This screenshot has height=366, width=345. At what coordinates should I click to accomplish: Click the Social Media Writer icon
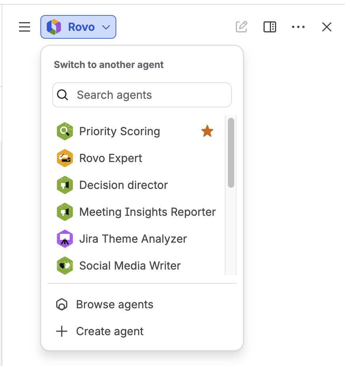[64, 265]
